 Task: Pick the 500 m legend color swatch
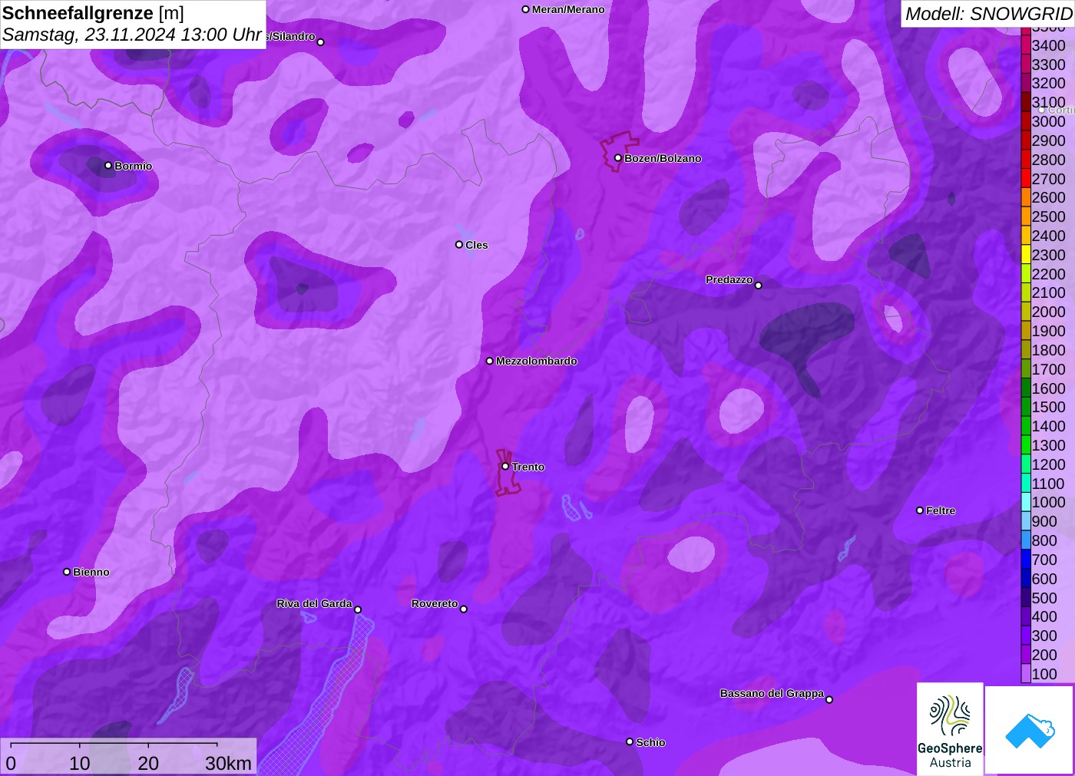click(1026, 598)
